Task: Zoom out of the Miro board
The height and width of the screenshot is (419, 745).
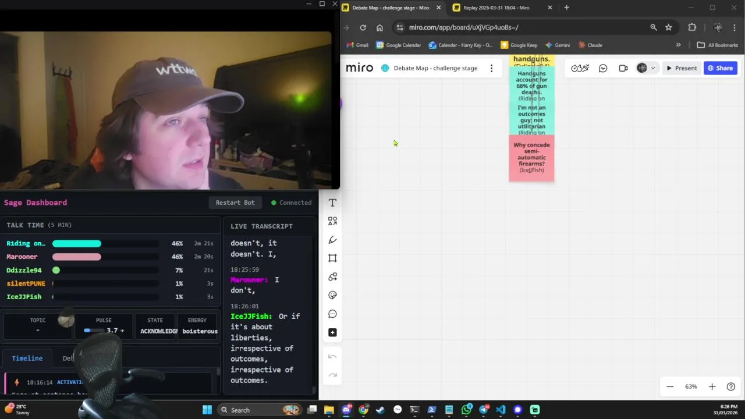Action: tap(670, 386)
